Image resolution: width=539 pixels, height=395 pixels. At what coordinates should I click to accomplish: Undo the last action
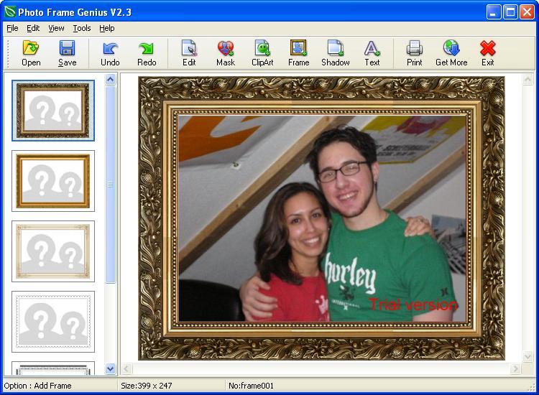[x=110, y=53]
